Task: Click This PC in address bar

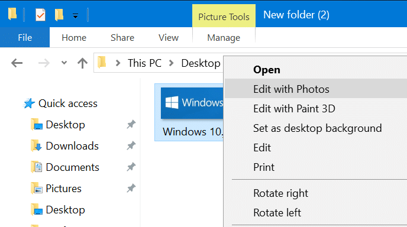Action: coord(144,63)
